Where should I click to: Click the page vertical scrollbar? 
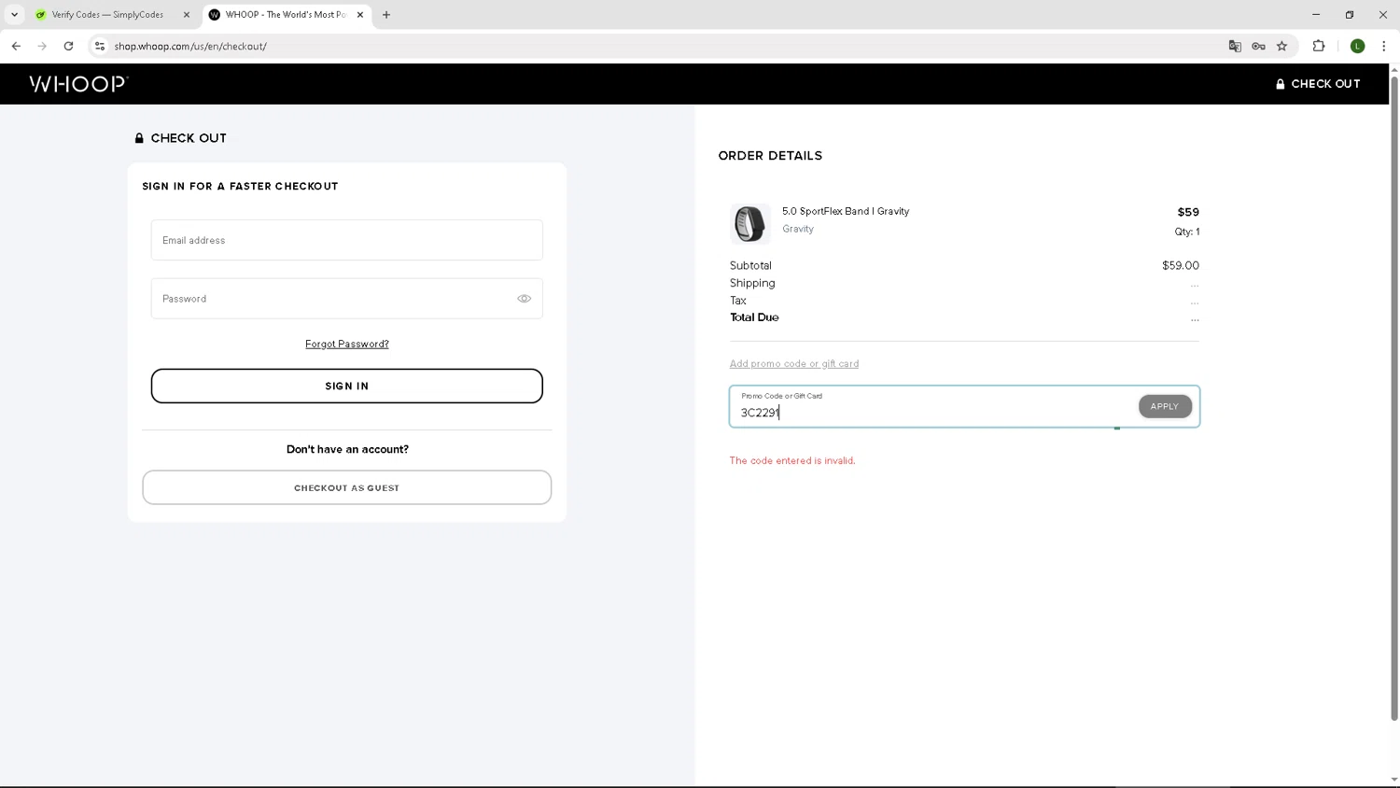coord(1394,398)
